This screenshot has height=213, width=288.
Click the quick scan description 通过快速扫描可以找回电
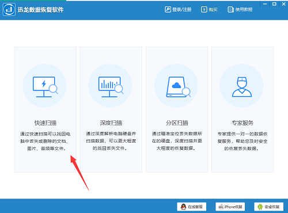[46, 134]
